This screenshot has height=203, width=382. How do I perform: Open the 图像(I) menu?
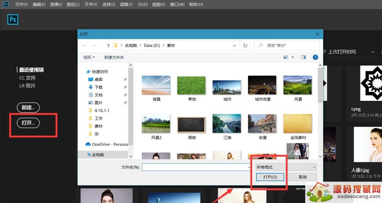coord(56,4)
